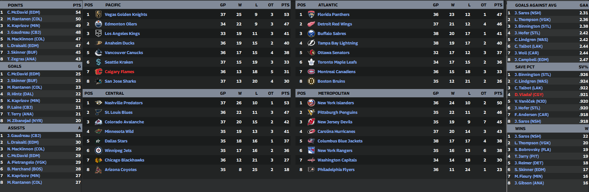589x192 pixels.
Task: Click the Pittsburgh Penguins logo icon
Action: tap(311, 112)
